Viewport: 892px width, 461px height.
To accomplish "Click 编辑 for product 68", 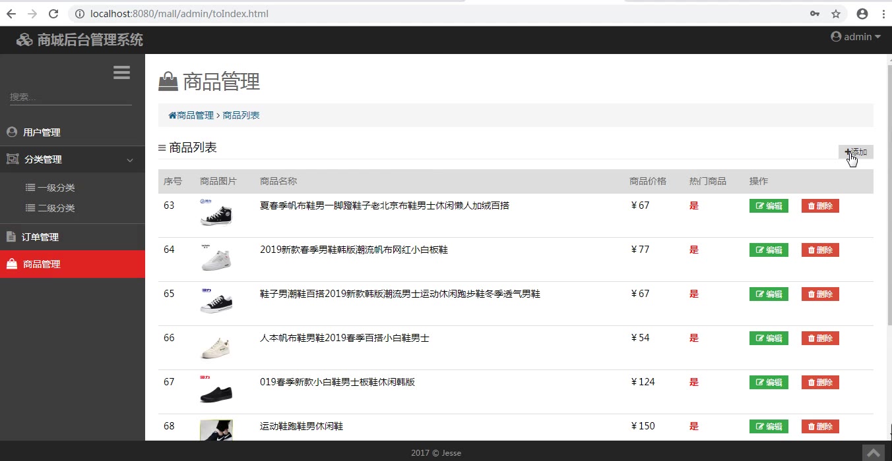I will coord(769,427).
